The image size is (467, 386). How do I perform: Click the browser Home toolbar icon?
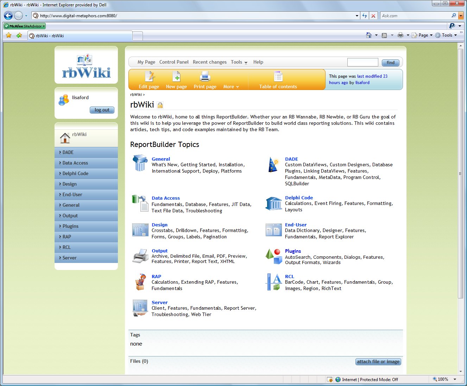pyautogui.click(x=369, y=35)
